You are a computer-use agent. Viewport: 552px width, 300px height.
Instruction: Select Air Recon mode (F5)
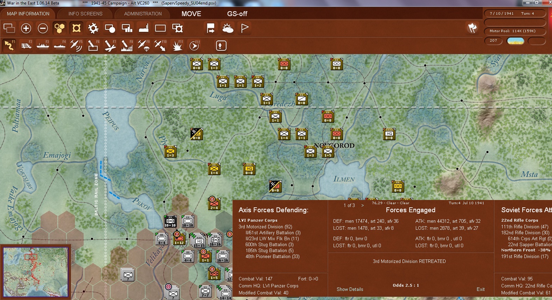[76, 45]
